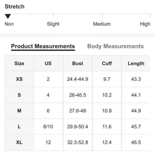155x155 pixels.
Task: Click the black stretch indicator triangle
Action: click(x=8, y=16)
